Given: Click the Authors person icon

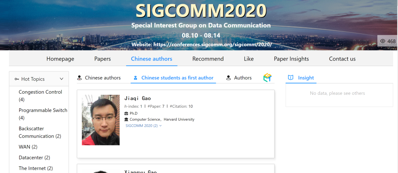Looking at the screenshot, I should [228, 78].
